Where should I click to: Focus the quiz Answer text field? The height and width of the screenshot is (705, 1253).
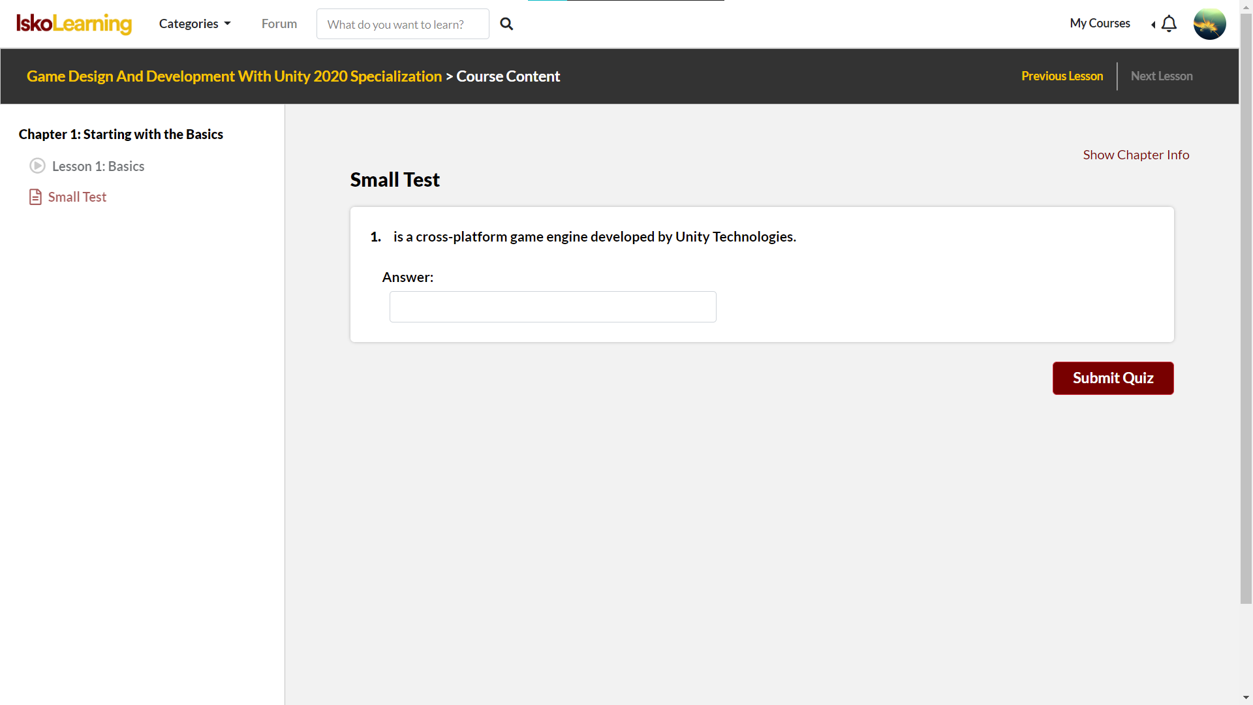coord(553,307)
